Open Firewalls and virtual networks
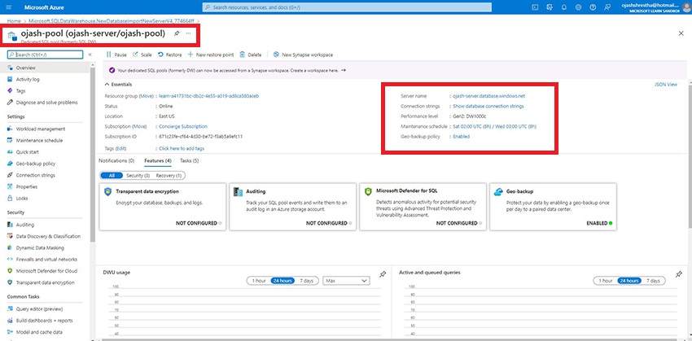Image resolution: width=692 pixels, height=341 pixels. point(45,260)
